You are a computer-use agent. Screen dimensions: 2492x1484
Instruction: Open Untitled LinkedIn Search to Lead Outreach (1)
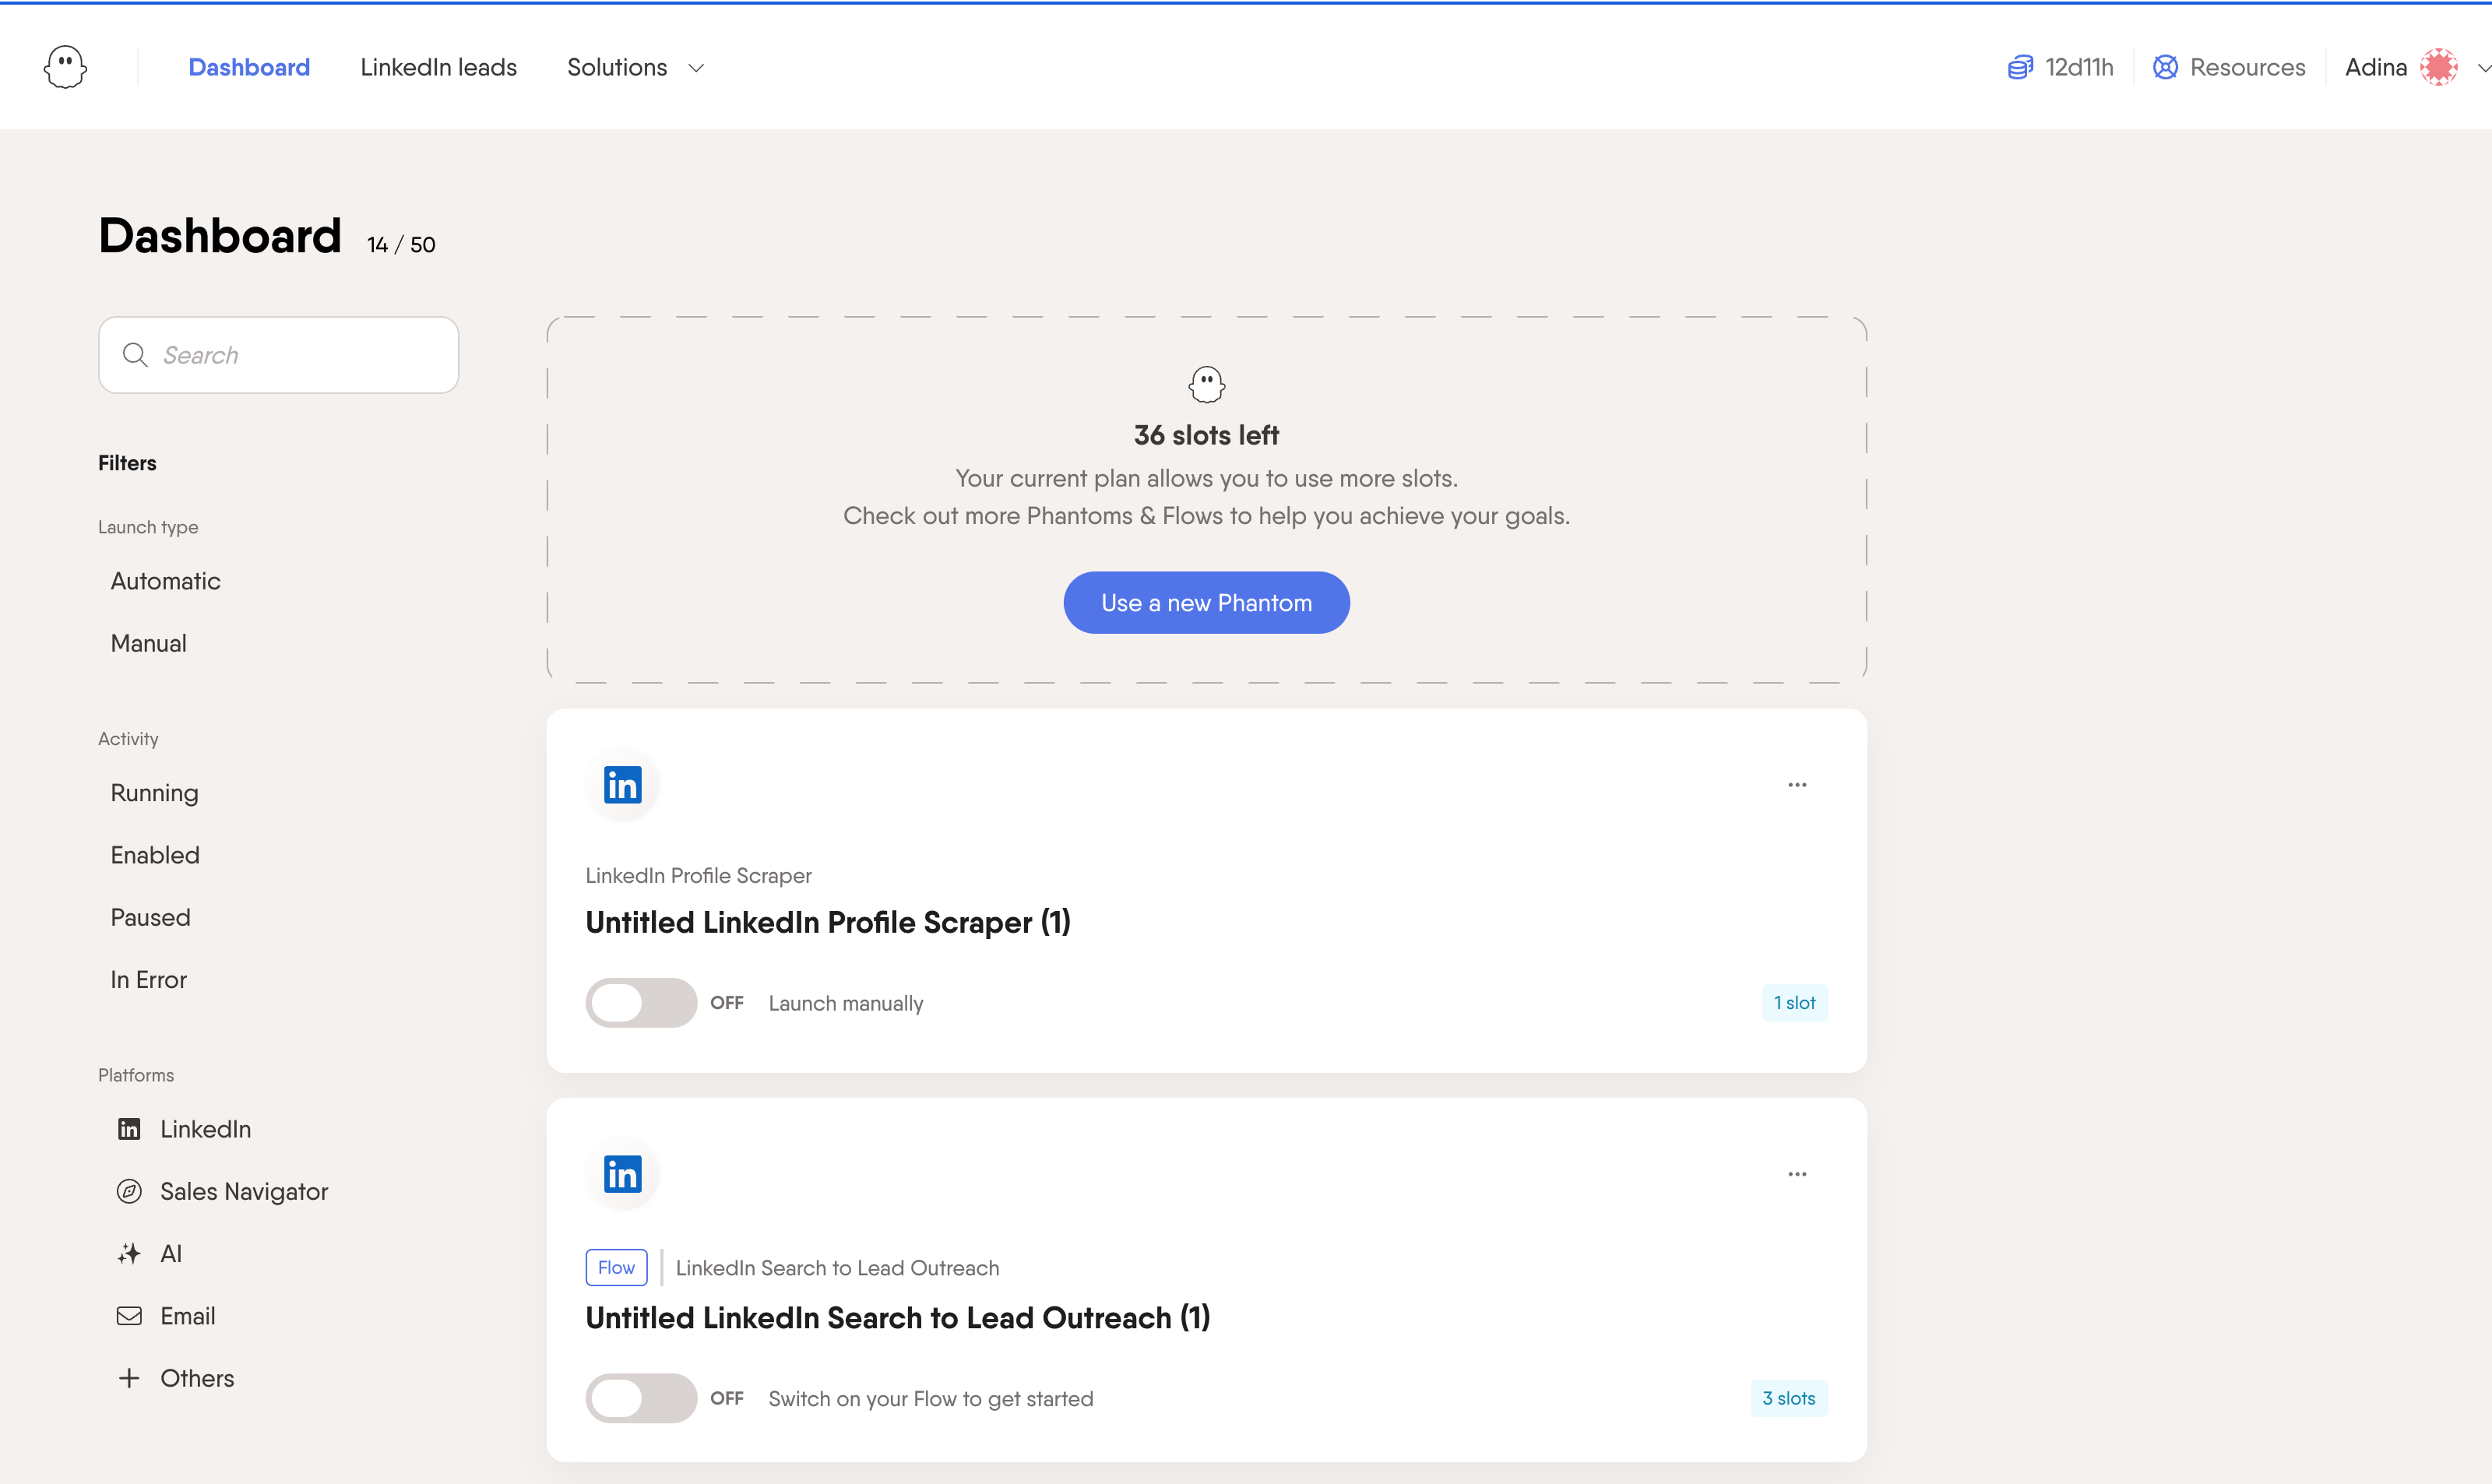898,1318
